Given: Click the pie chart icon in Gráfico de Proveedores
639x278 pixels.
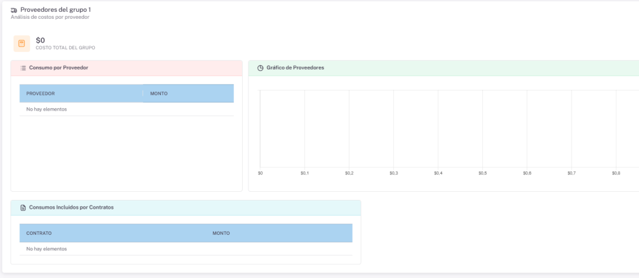Looking at the screenshot, I should [x=260, y=67].
